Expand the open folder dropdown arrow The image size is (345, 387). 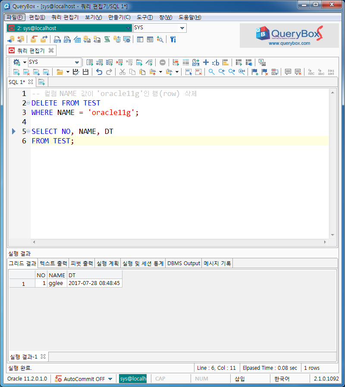(x=68, y=72)
